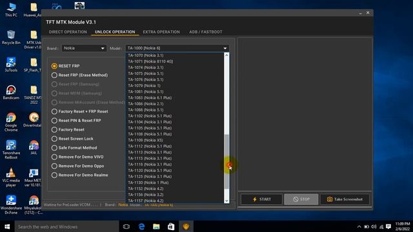Click the model list scrollbar thumb
The width and height of the screenshot is (413, 232).
coord(227,162)
